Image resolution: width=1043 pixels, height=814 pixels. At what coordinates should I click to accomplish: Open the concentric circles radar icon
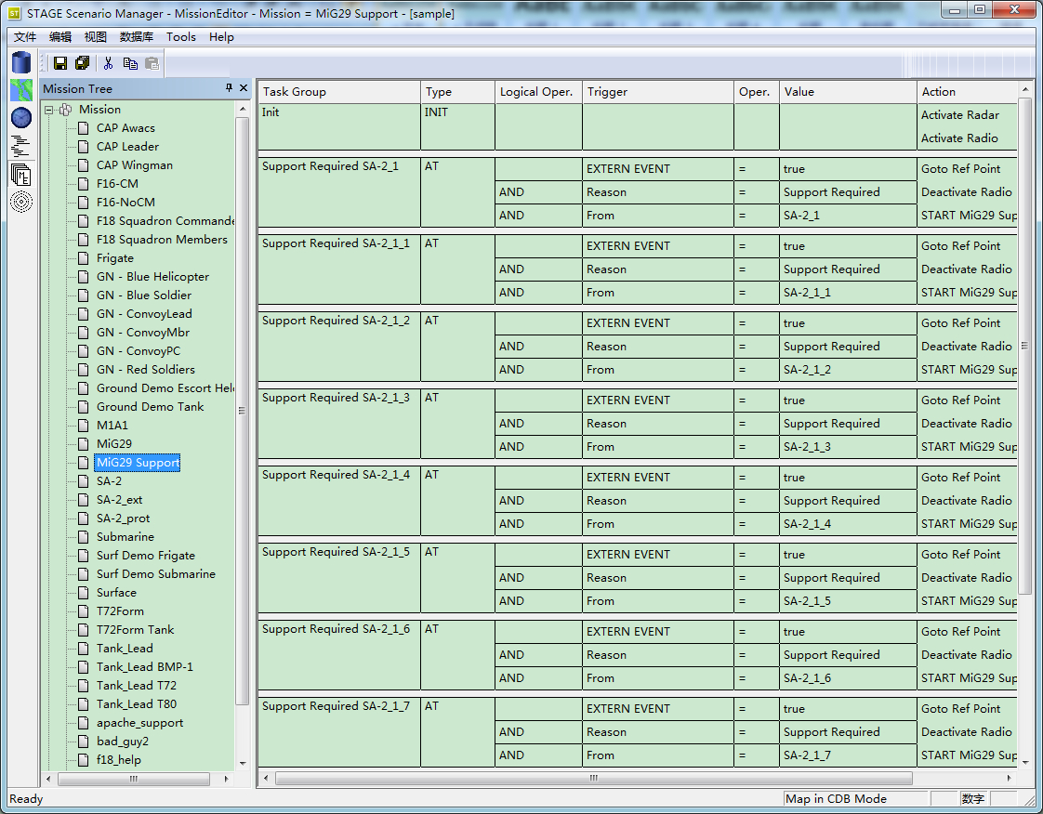point(21,202)
